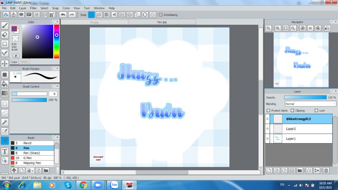The height and width of the screenshot is (190, 338).
Task: Click Layer1 thumbnail
Action: coord(278,139)
